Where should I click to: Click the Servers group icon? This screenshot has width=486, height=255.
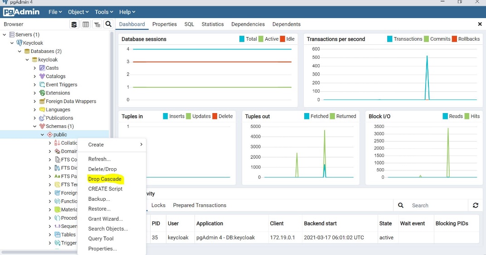point(12,35)
